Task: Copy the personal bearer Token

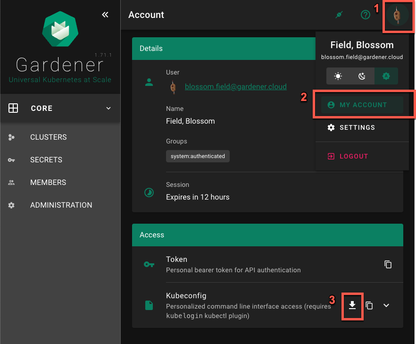Action: coord(388,264)
